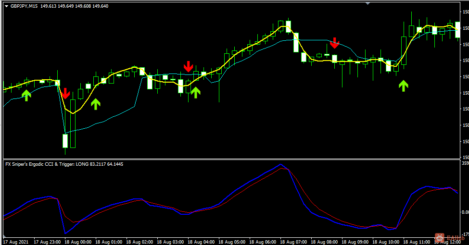The height and width of the screenshot is (245, 469).
Task: Click the chart shift marker triangle on the top border
Action: tap(368, 3)
